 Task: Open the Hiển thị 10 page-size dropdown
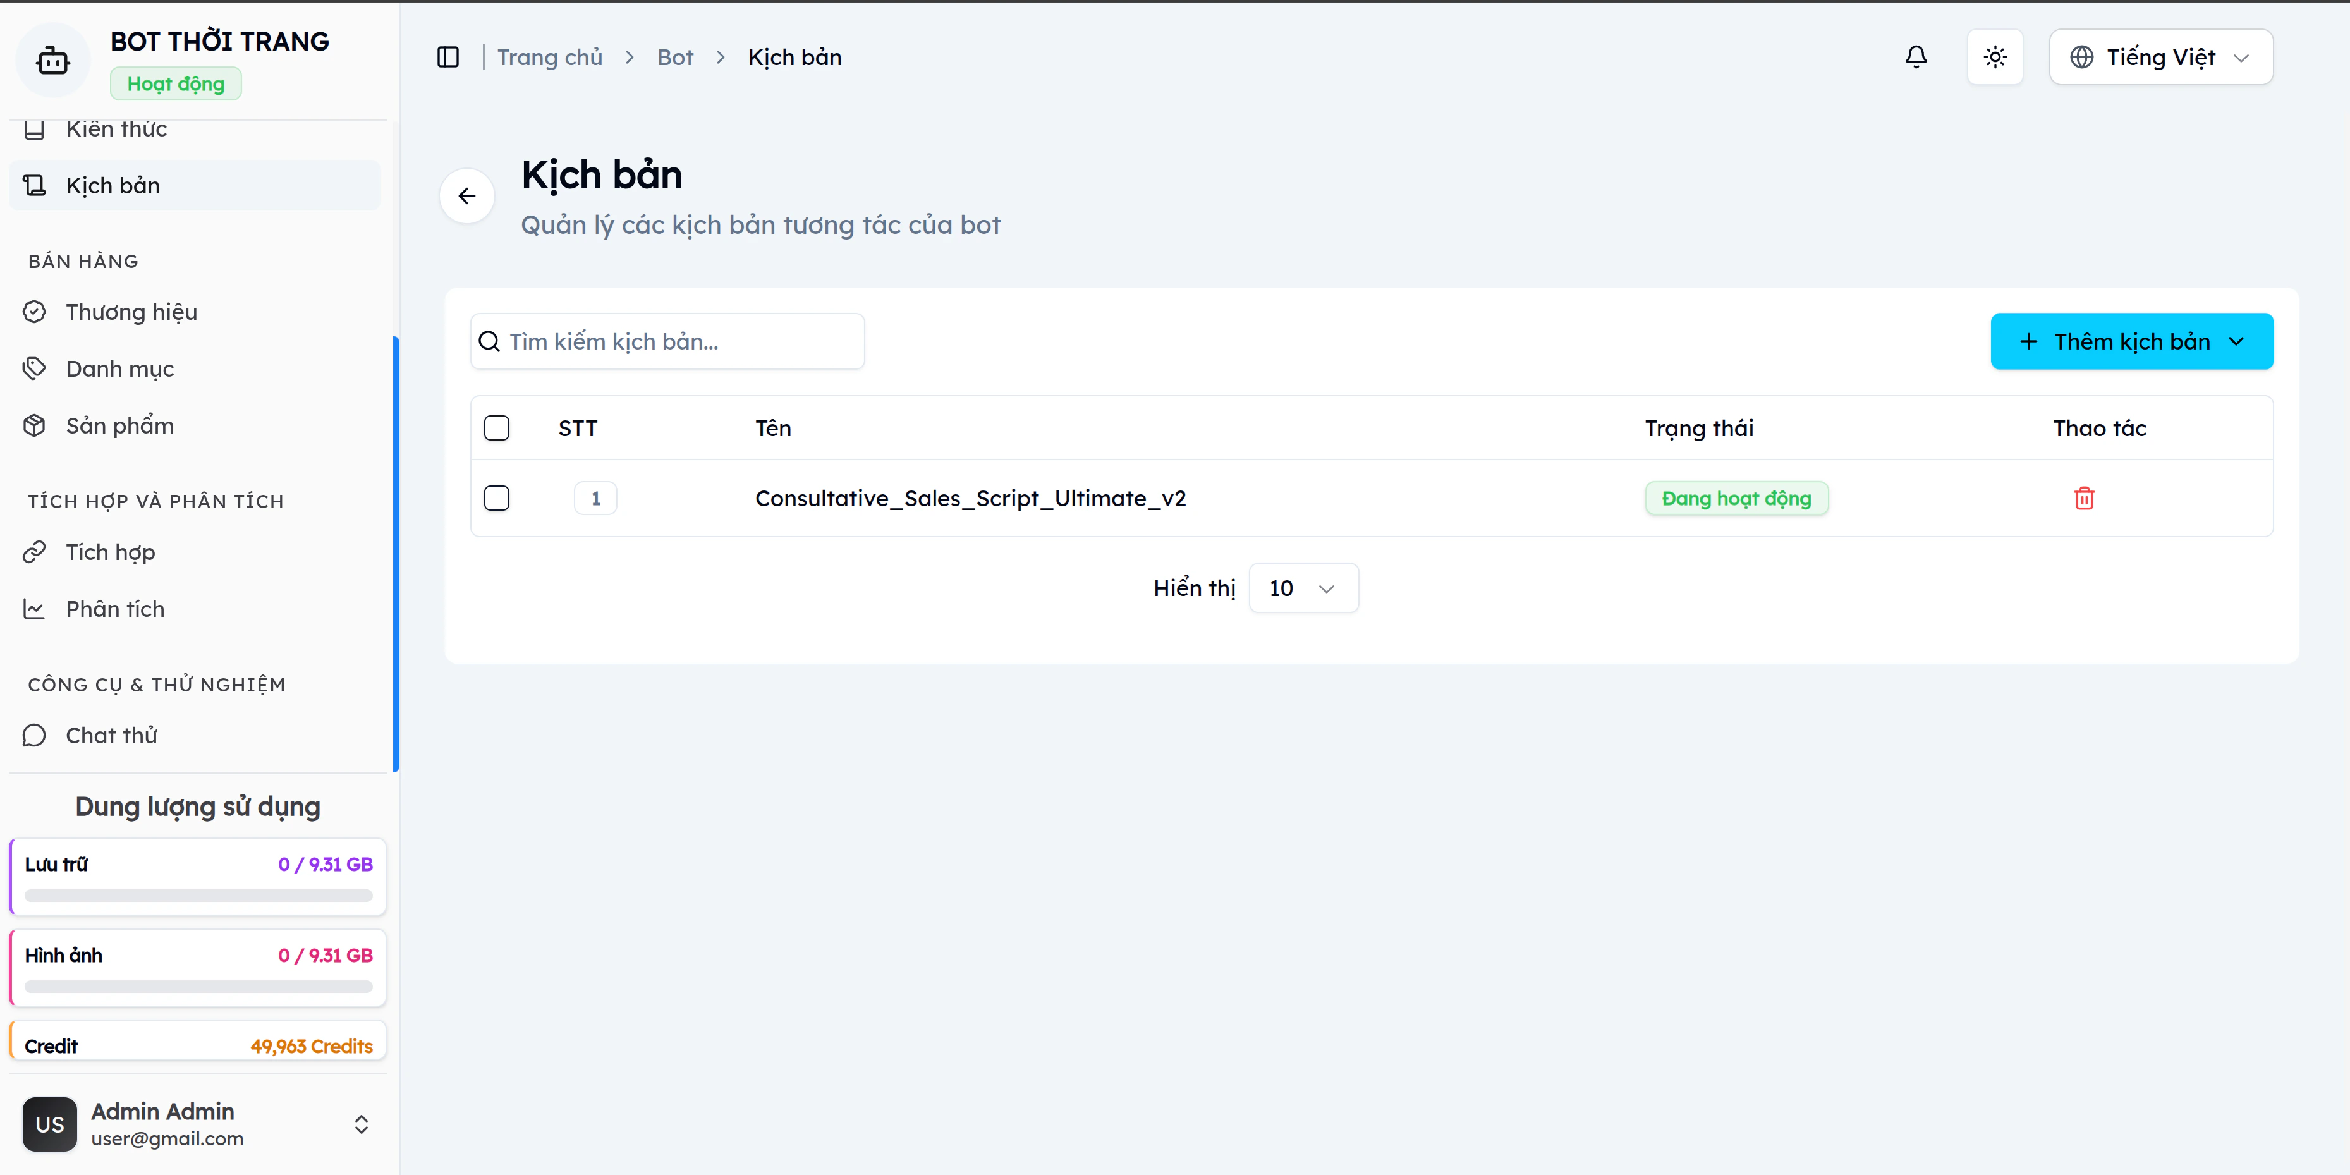click(x=1304, y=588)
